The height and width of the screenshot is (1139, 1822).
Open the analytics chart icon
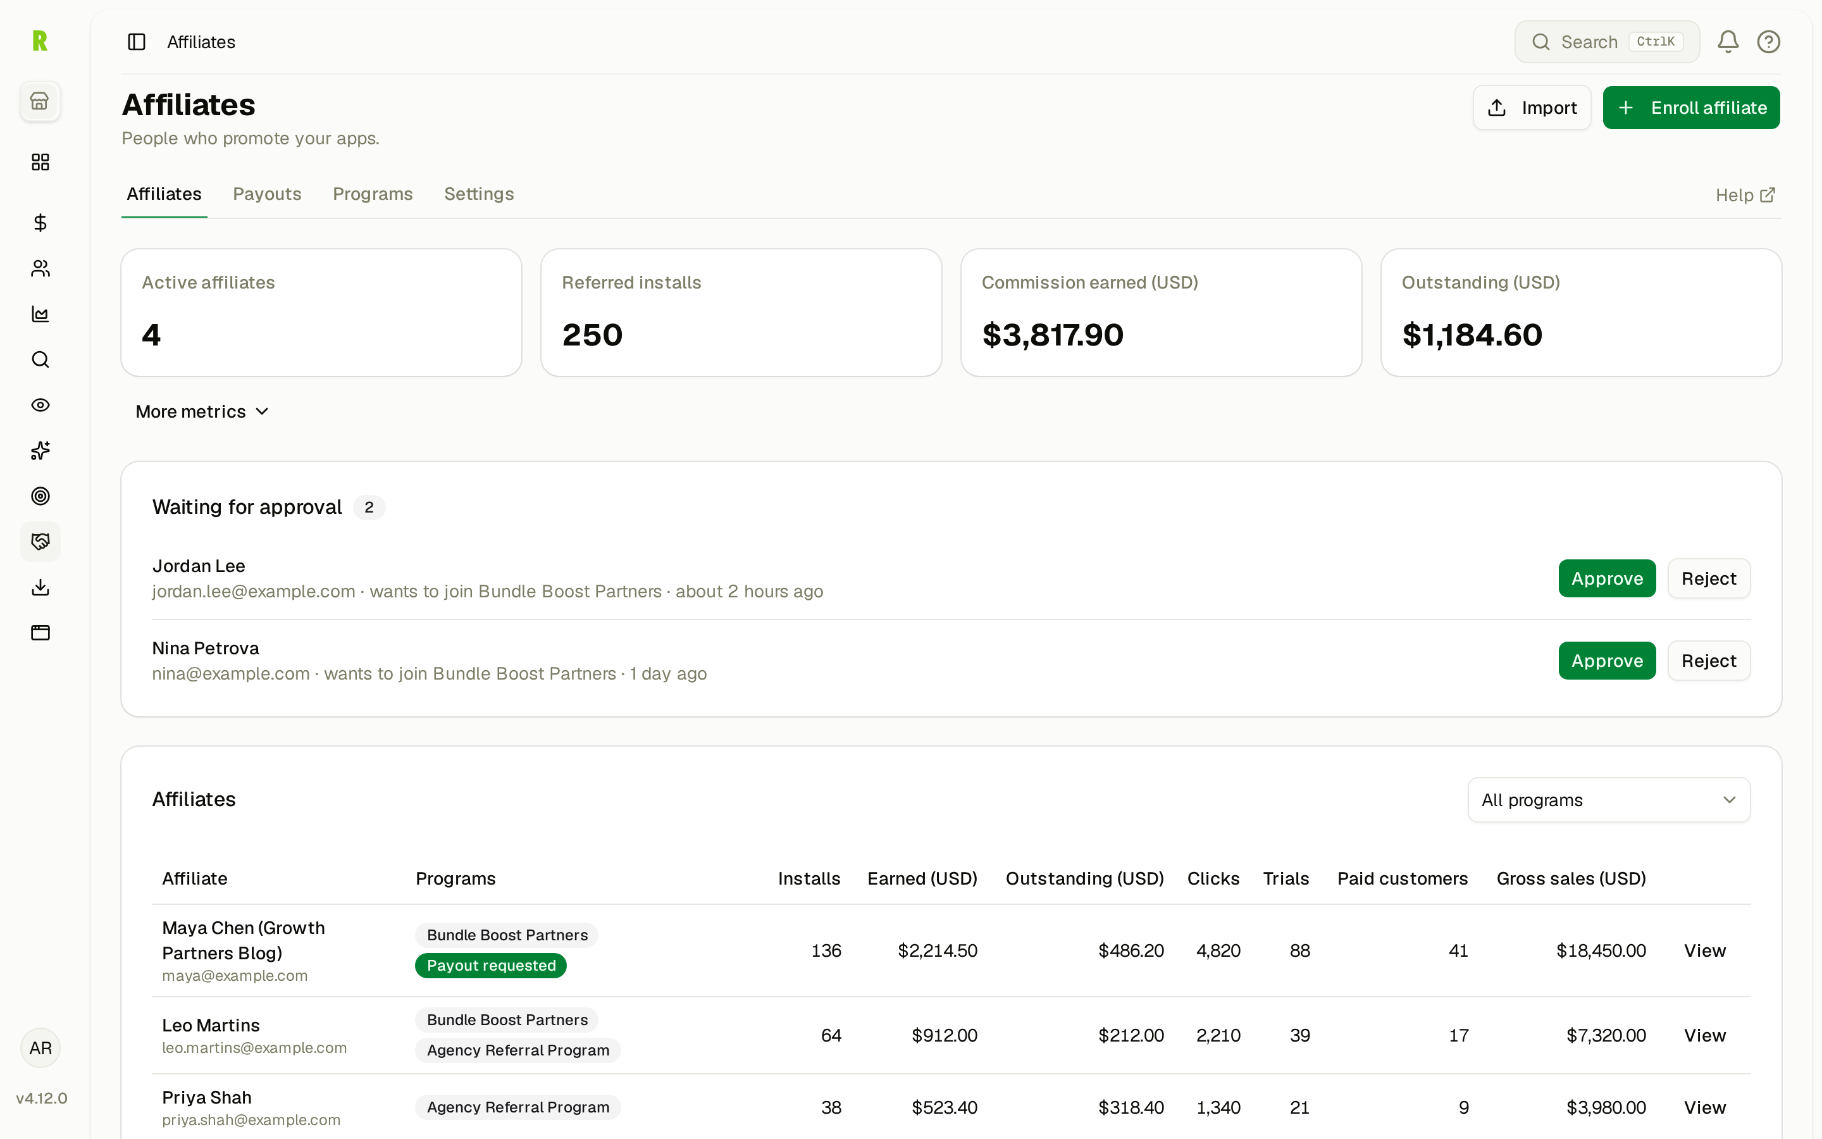(x=40, y=314)
